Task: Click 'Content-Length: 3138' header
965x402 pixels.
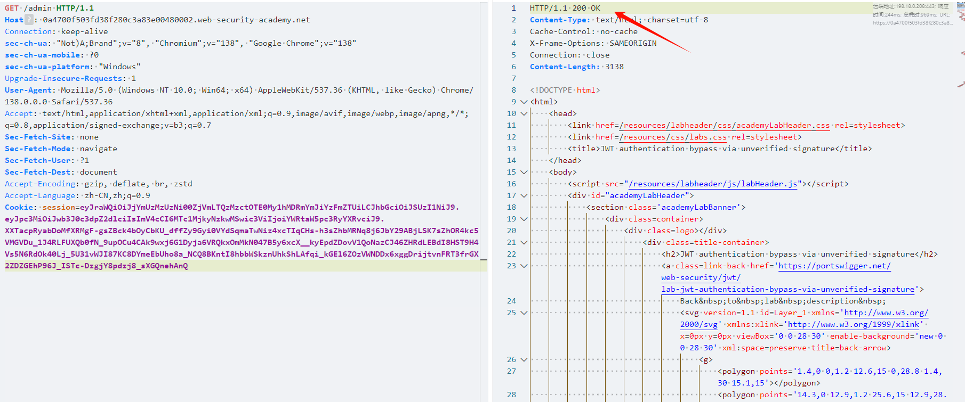Action: 577,67
